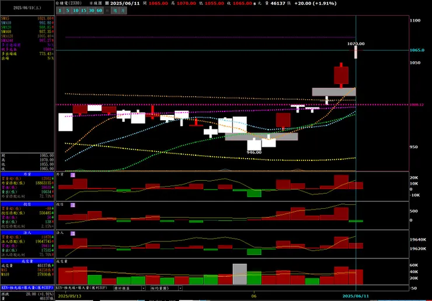The width and height of the screenshot is (432, 301).
Task: Choose the 30-minute timeframe button
Action: tap(92, 10)
